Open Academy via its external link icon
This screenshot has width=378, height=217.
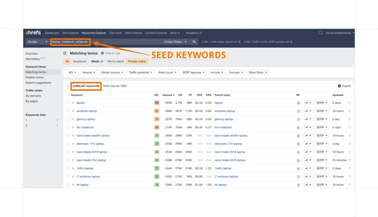point(200,33)
